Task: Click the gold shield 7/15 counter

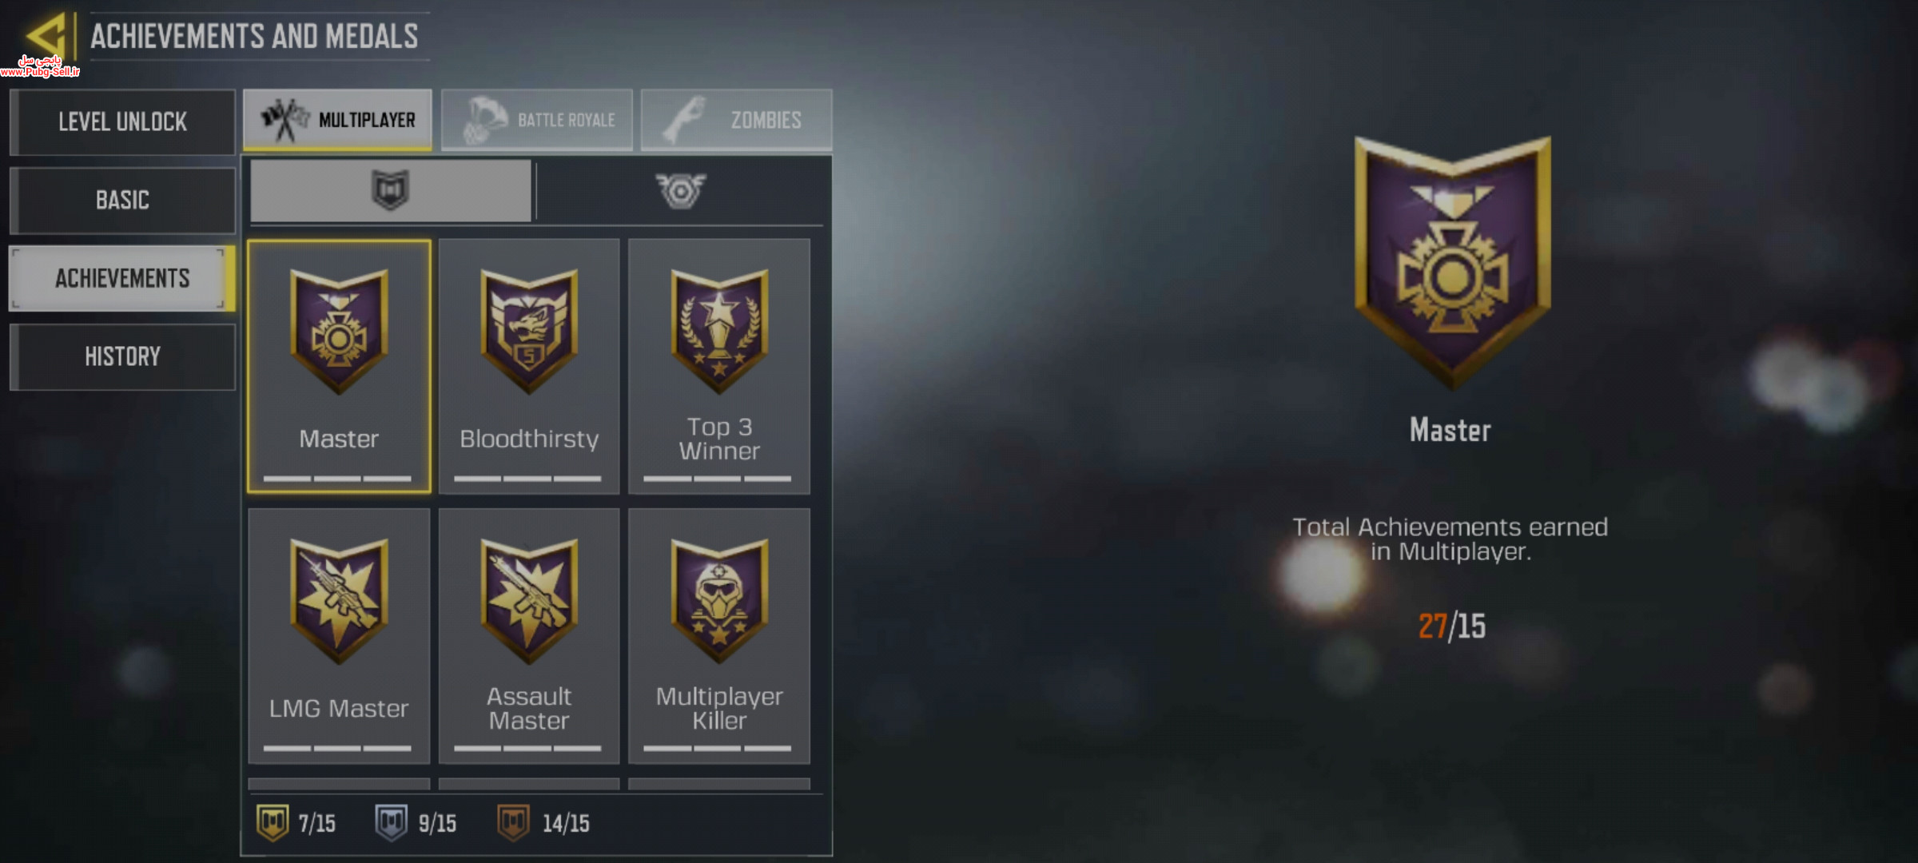Action: pos(296,822)
